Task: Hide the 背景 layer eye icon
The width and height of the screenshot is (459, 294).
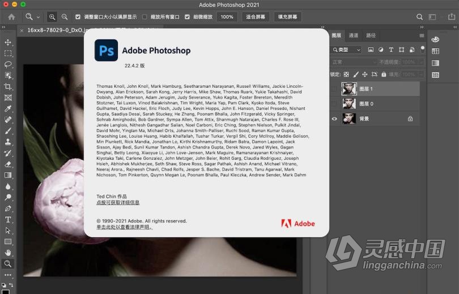Action: point(334,119)
